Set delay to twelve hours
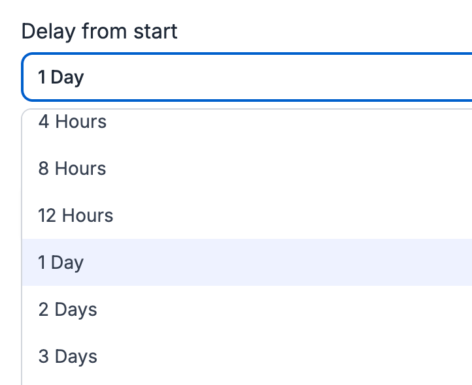Viewport: 472px width, 385px height. [x=247, y=215]
